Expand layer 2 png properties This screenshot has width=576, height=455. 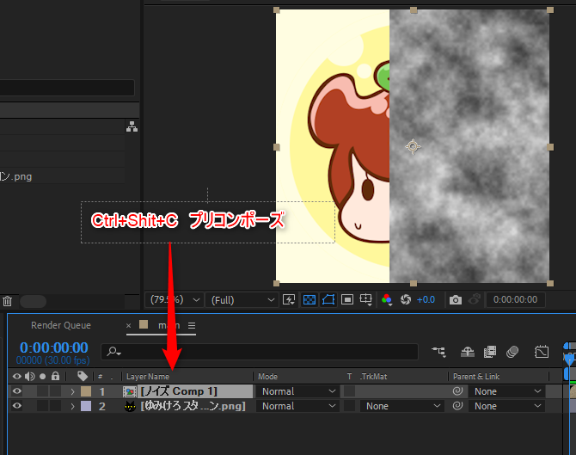(x=73, y=406)
